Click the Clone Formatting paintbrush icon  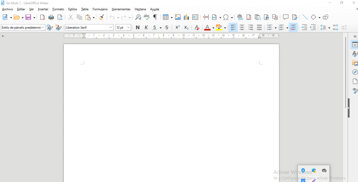point(101,17)
